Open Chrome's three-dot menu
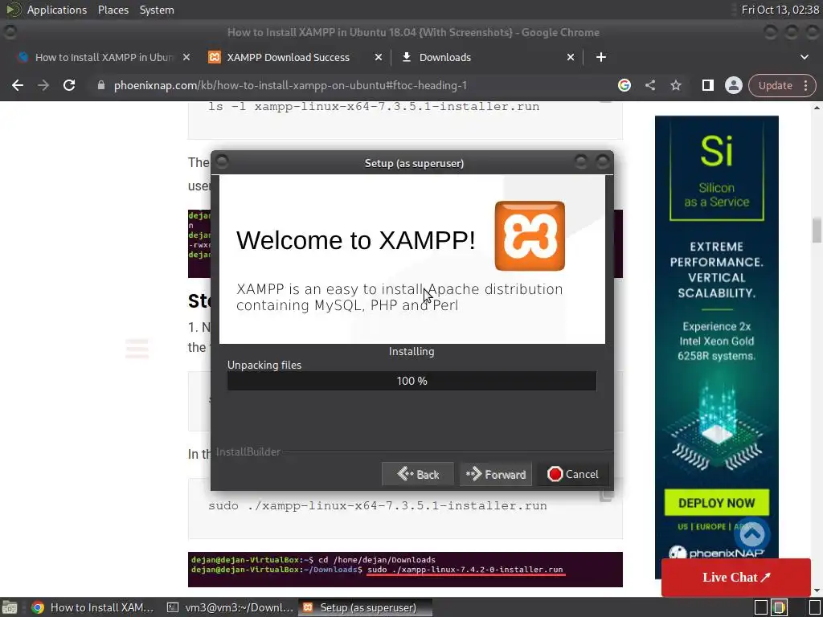The height and width of the screenshot is (617, 823). coord(806,85)
